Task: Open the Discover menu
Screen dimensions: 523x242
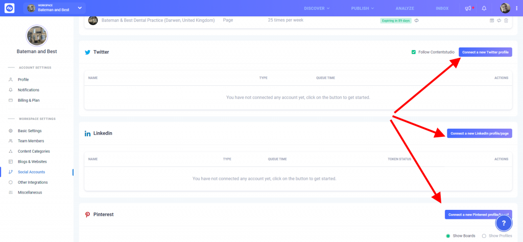Action: pyautogui.click(x=317, y=8)
